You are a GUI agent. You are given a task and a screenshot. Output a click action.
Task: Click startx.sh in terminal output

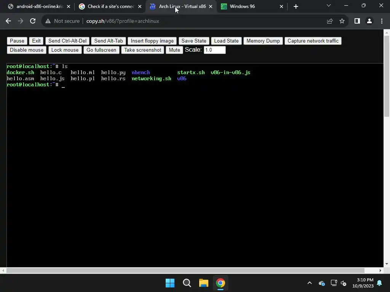(x=191, y=73)
